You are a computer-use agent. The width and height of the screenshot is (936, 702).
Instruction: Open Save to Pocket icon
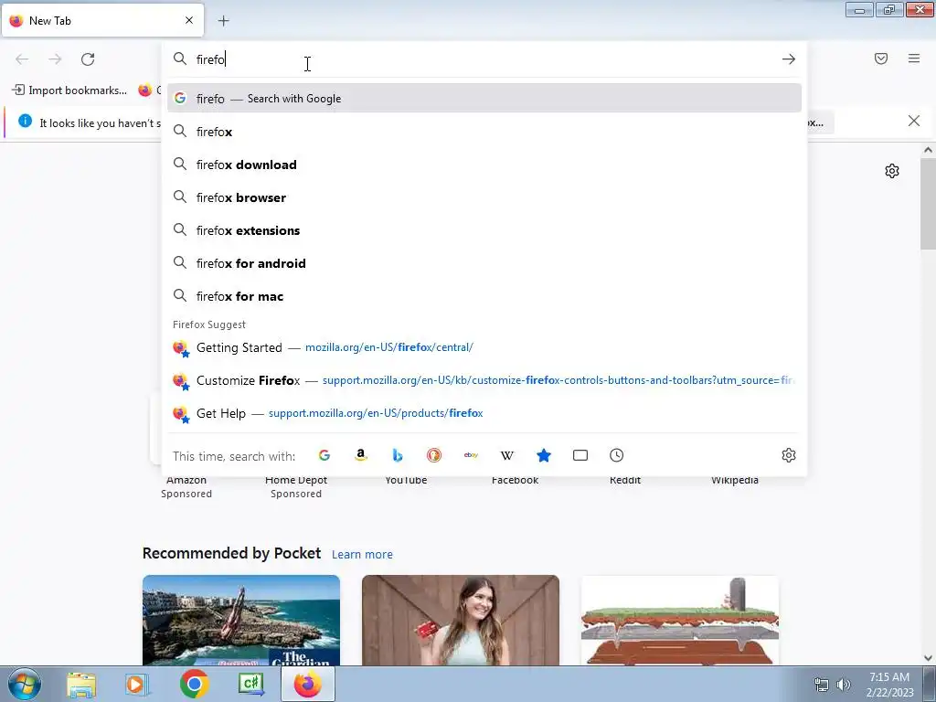[881, 58]
